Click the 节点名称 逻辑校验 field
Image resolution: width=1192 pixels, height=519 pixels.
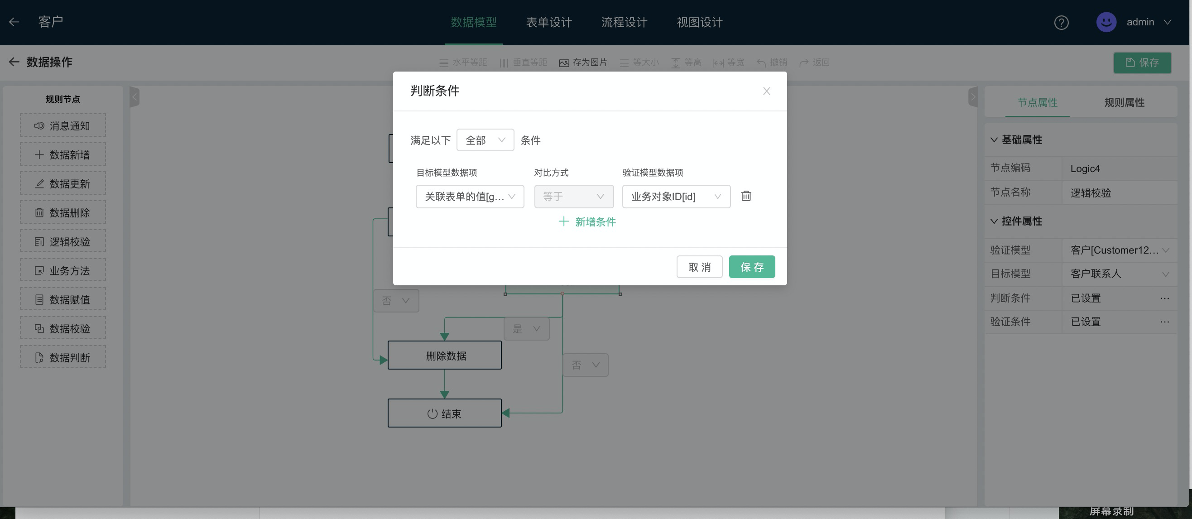[1120, 192]
